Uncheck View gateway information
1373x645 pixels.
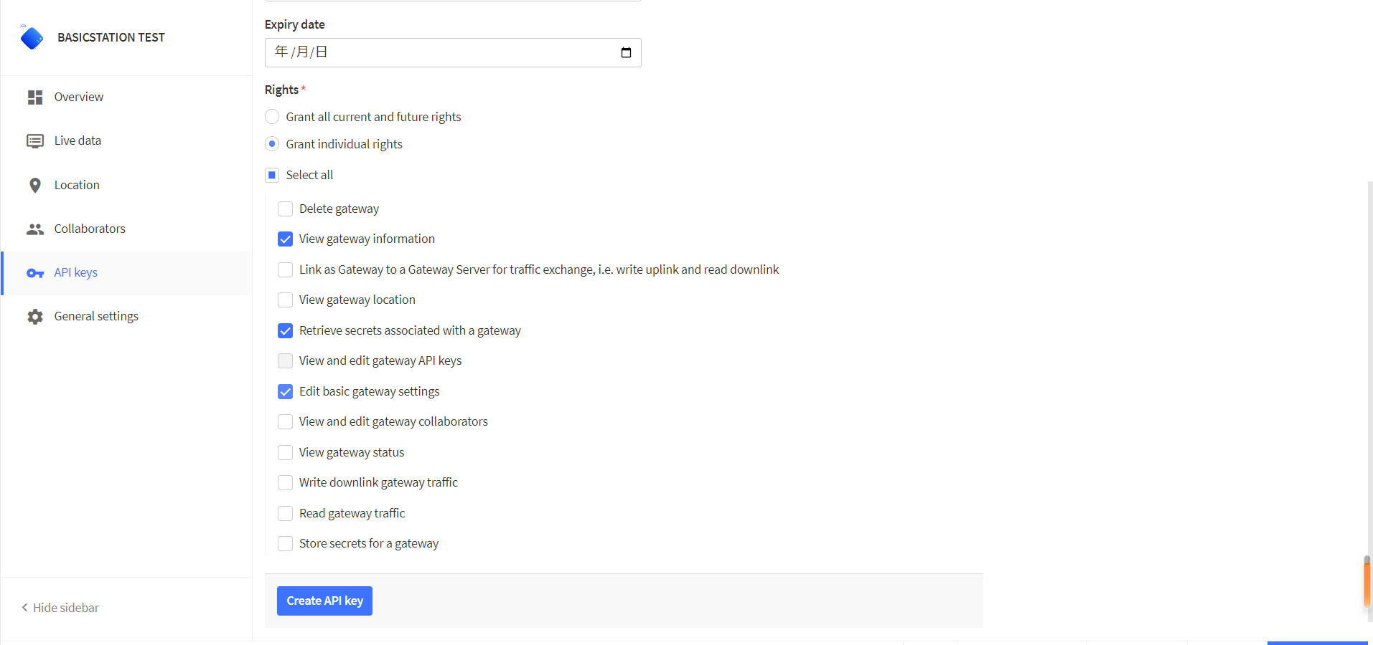(x=285, y=239)
